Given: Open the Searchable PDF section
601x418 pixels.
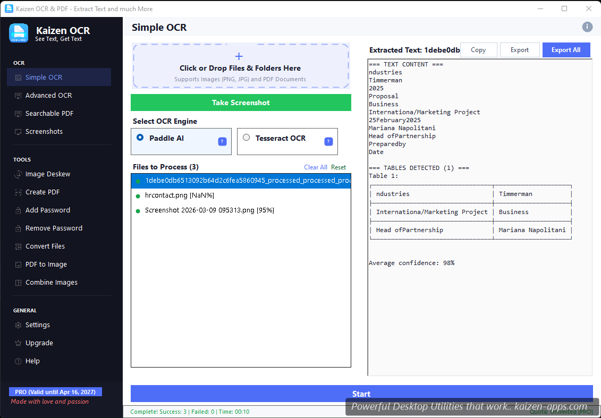Looking at the screenshot, I should pos(49,113).
